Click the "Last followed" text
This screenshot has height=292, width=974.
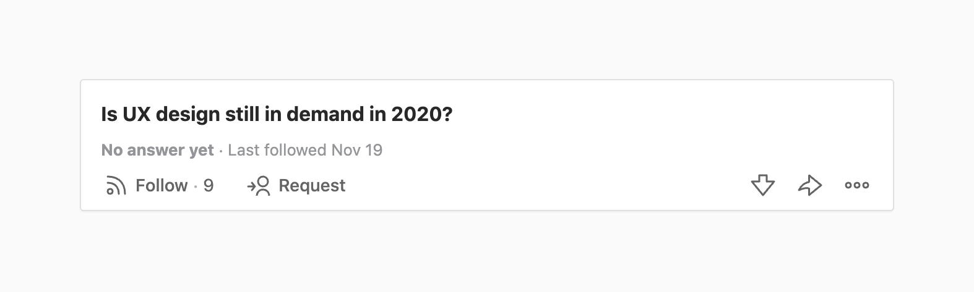click(277, 150)
